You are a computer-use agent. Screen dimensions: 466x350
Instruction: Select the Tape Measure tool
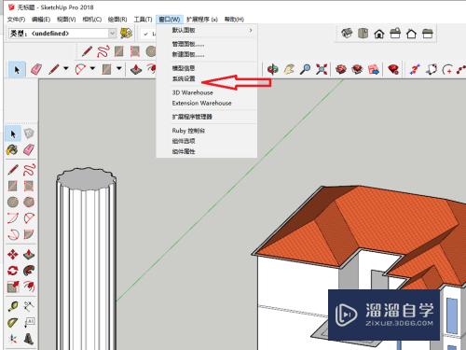[12, 306]
